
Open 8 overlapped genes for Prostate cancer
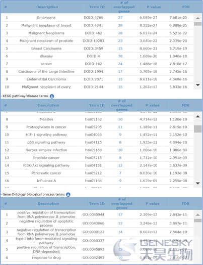[120, 158]
